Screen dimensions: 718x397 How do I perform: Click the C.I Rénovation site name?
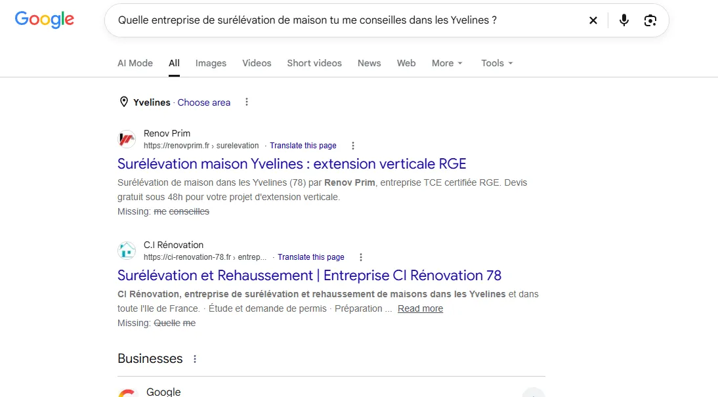(173, 245)
